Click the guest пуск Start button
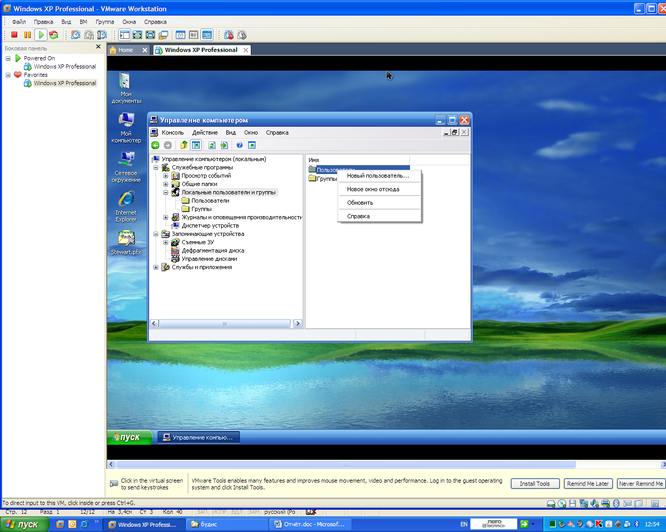The image size is (666, 532). tap(130, 437)
